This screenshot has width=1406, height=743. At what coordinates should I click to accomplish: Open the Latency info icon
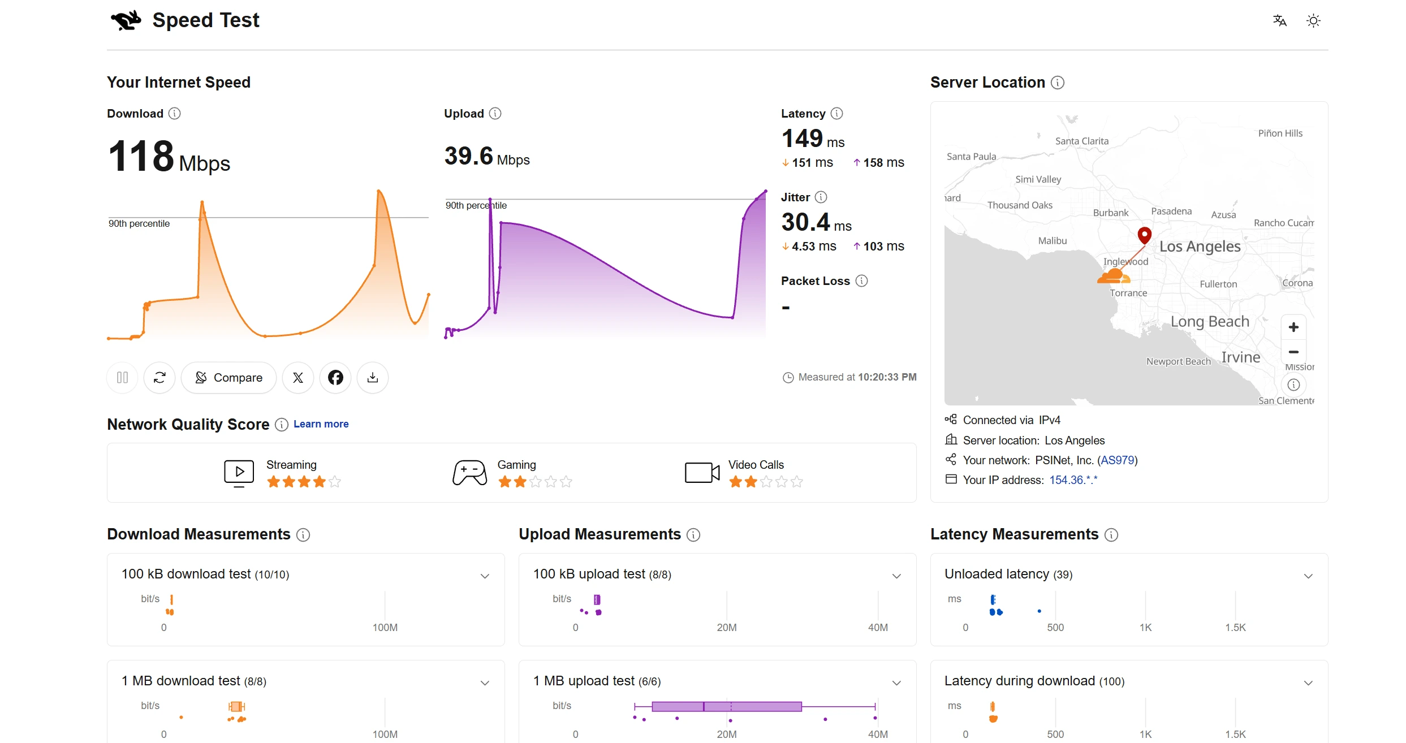pos(837,114)
